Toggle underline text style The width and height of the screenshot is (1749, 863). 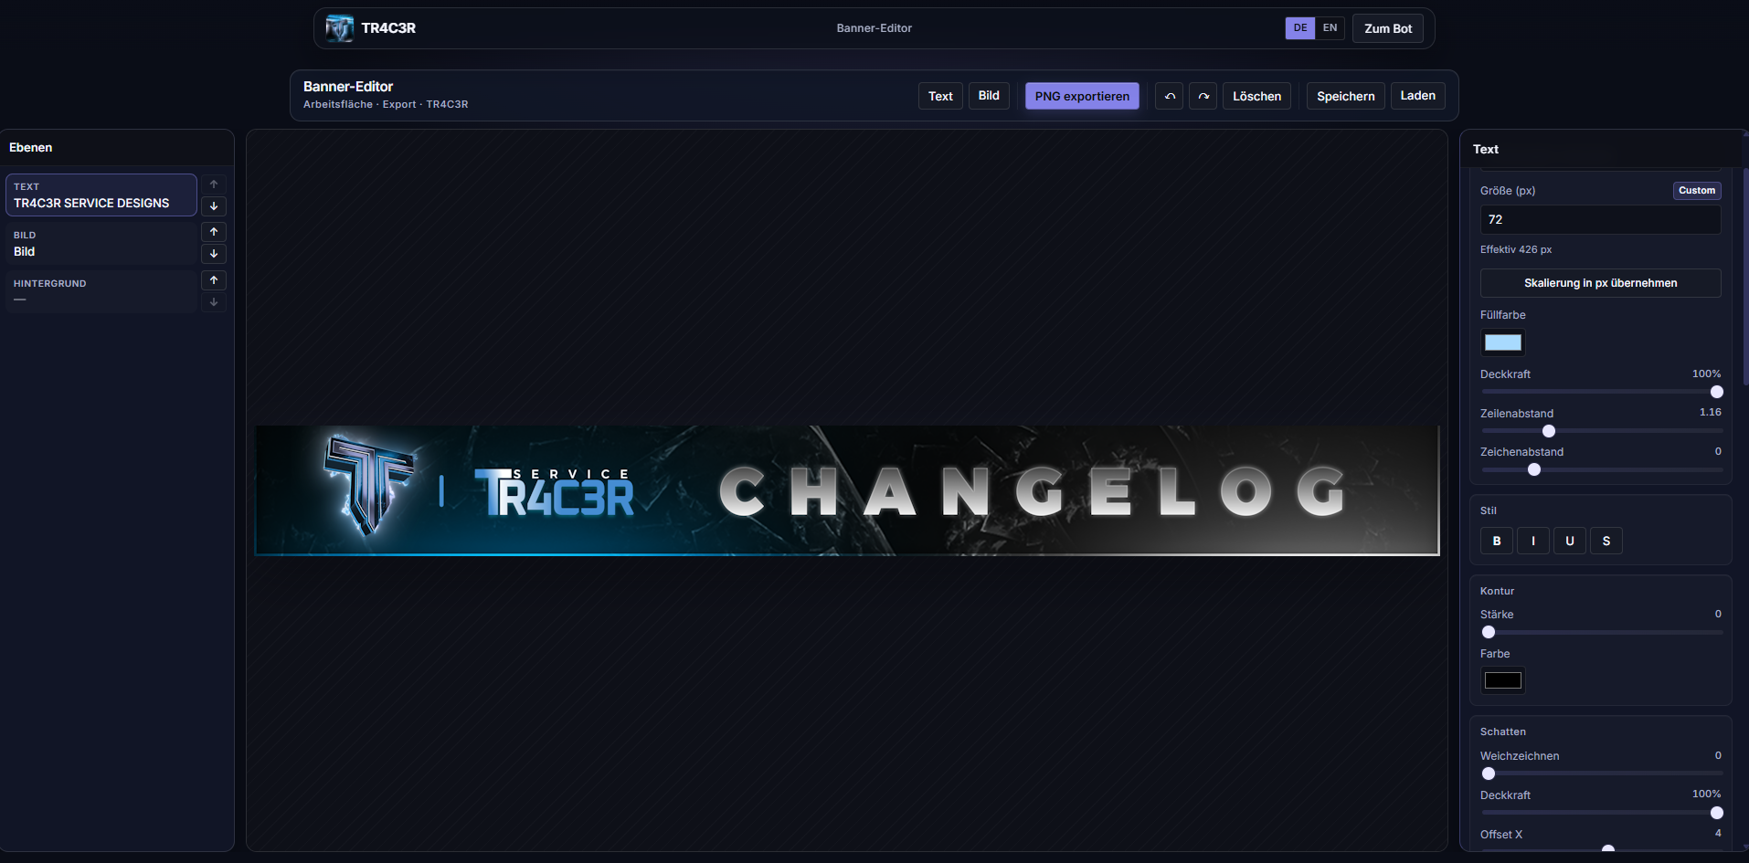[1569, 541]
